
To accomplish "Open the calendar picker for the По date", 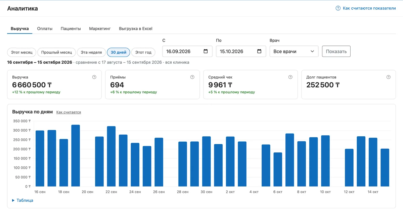I will 259,51.
